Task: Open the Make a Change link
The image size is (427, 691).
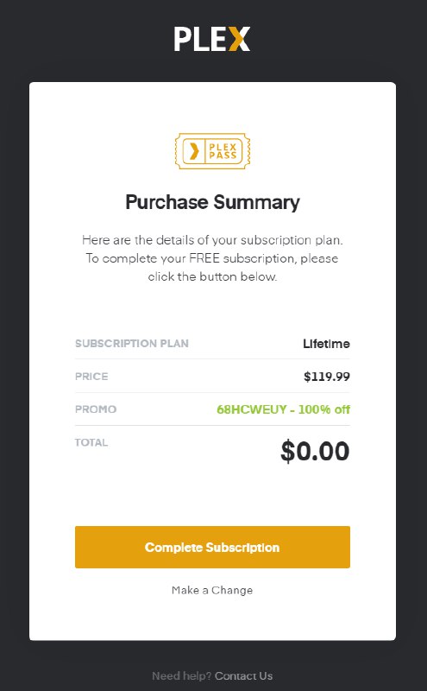Action: pos(212,590)
